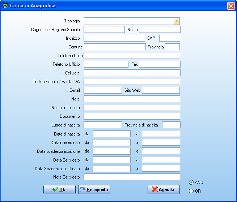237x202 pixels.
Task: Activate the Provincia field next to Comune
Action: coord(173,47)
